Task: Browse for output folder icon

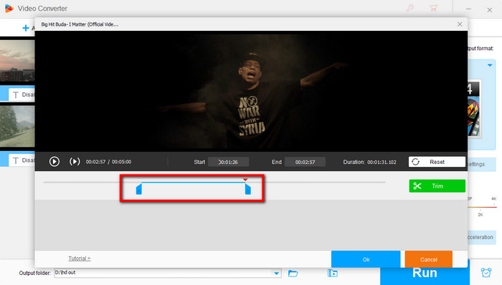Action: coord(293,273)
